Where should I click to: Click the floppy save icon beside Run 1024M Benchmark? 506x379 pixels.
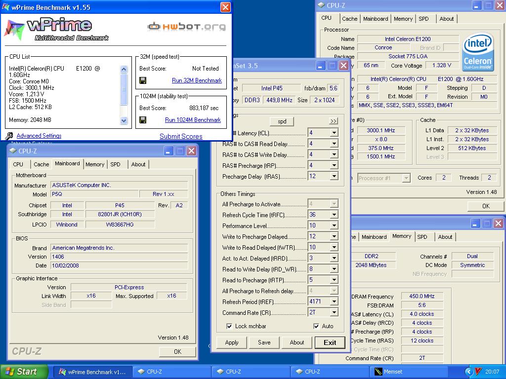coord(143,120)
